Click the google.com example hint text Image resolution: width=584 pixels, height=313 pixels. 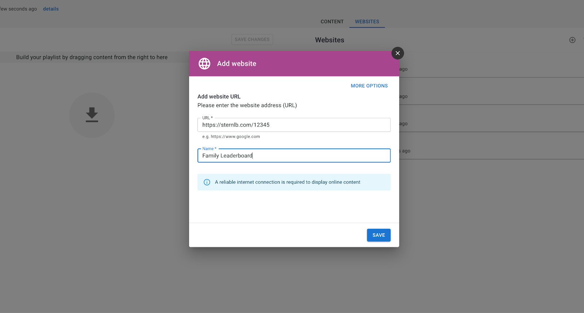pos(231,137)
